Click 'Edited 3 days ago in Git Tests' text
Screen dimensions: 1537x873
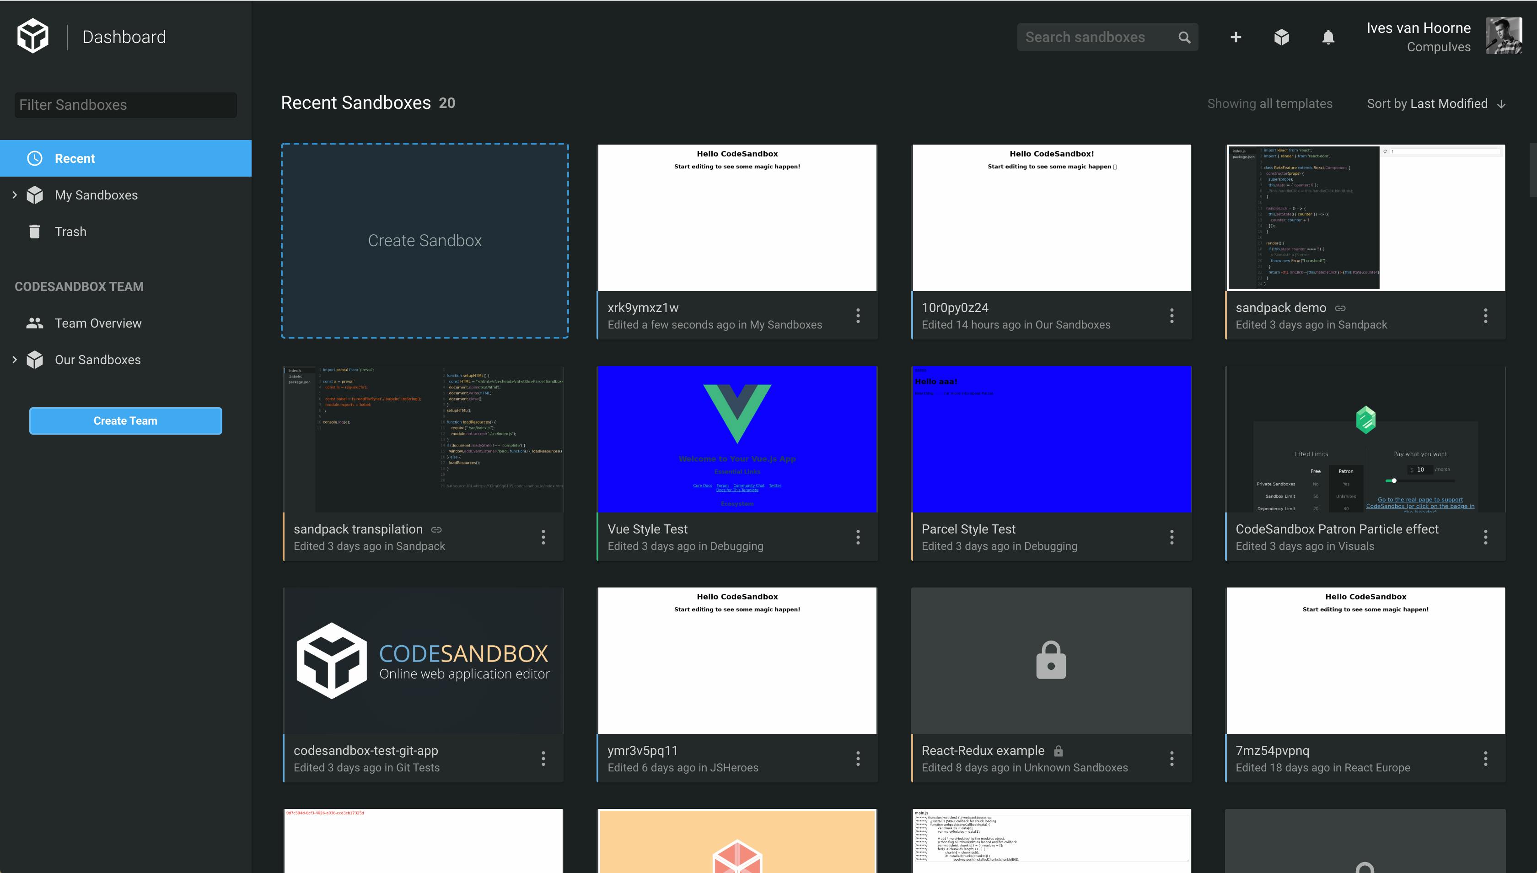(366, 767)
